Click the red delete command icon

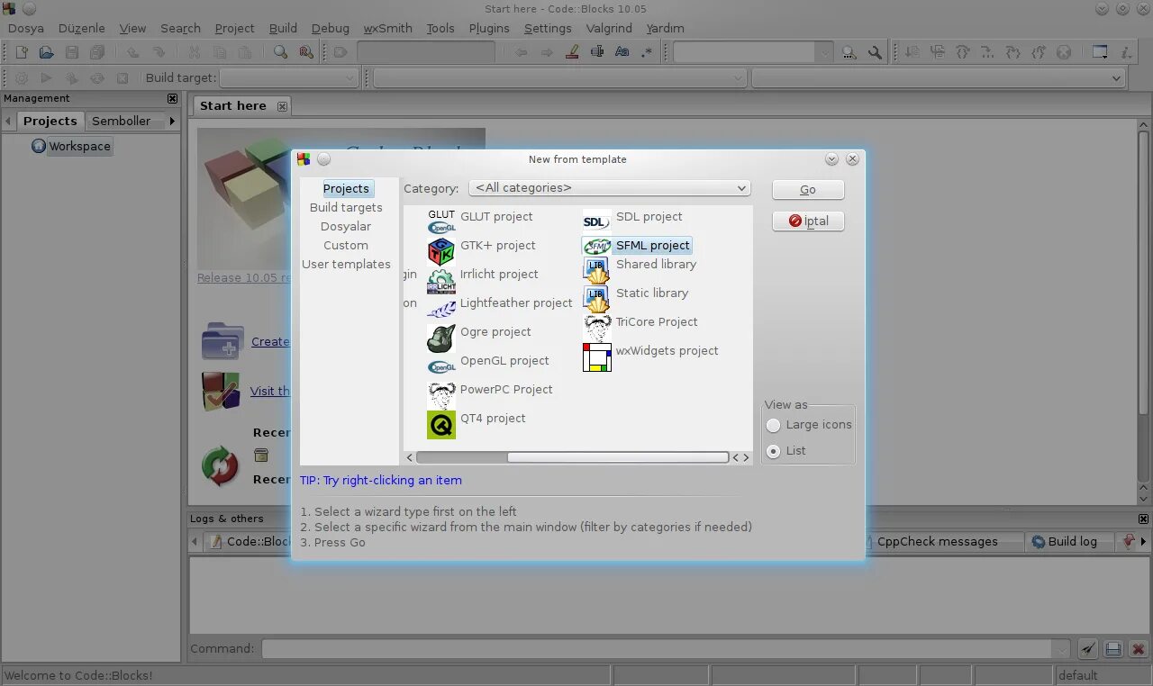1139,649
